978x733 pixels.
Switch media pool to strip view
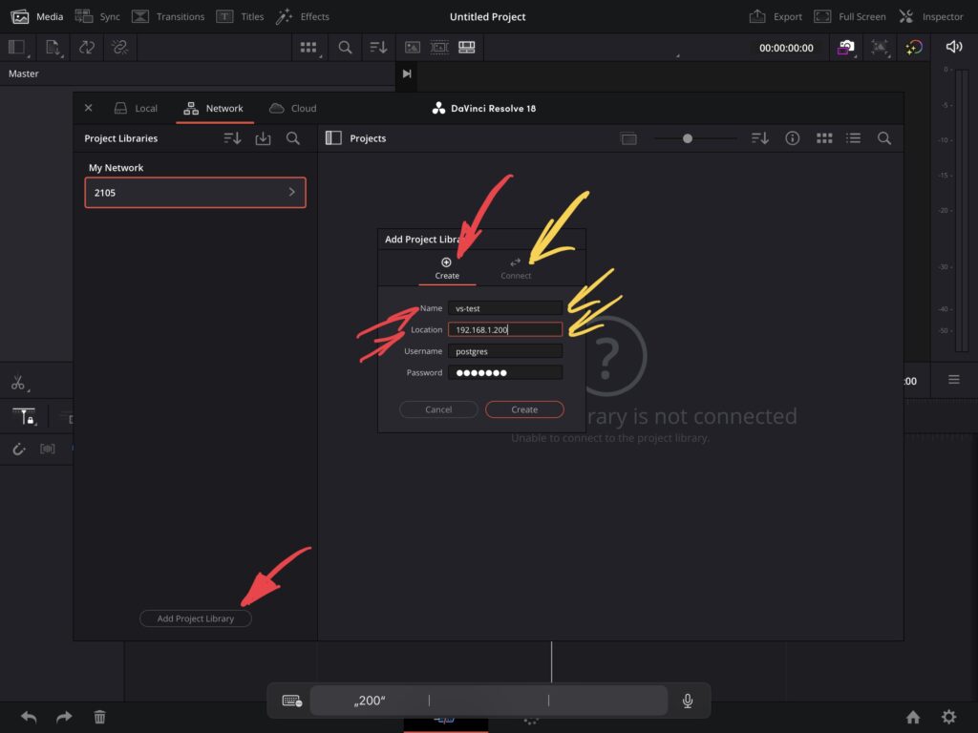click(466, 48)
